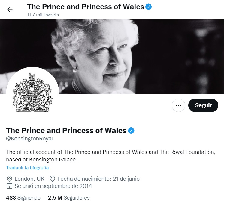
Task: Click the profile display name heading
Action: pyautogui.click(x=66, y=131)
